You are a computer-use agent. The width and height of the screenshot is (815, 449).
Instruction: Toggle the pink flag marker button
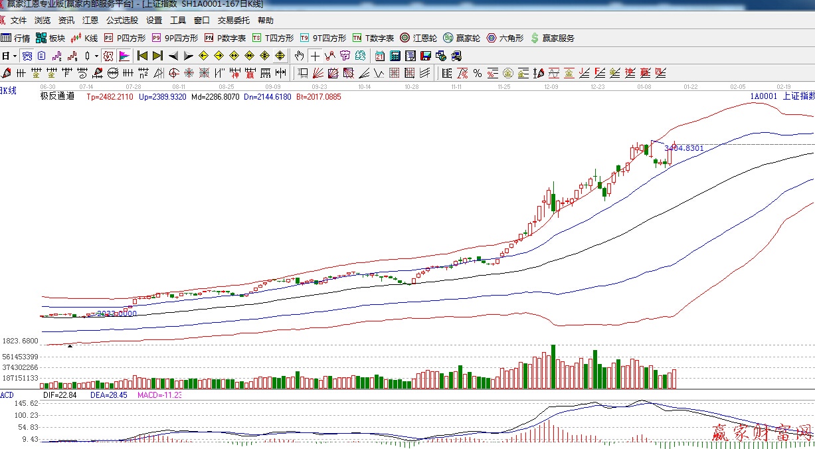coord(124,56)
